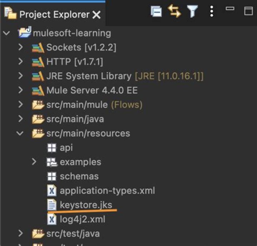Select src/main/mule (Flows) entry
This screenshot has width=257, height=246.
coord(94,105)
